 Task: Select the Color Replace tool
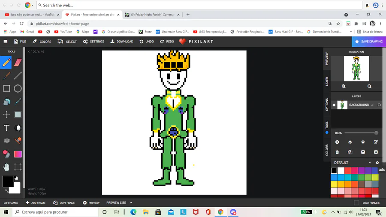(x=6, y=154)
